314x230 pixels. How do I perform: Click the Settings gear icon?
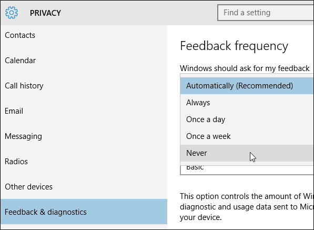[12, 13]
